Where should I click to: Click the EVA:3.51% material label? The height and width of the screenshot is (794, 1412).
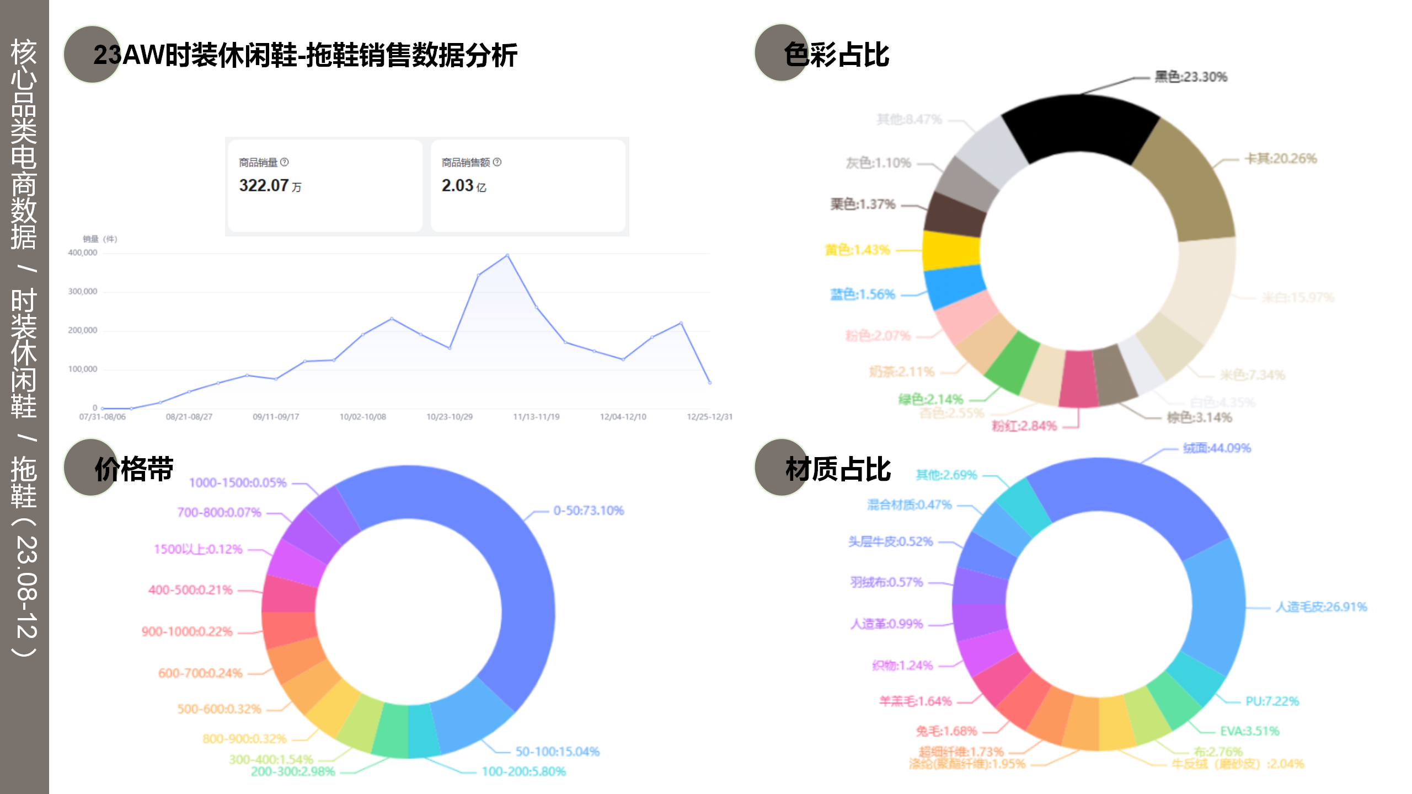[1249, 732]
